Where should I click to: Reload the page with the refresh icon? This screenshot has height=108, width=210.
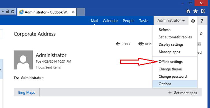tap(13, 12)
